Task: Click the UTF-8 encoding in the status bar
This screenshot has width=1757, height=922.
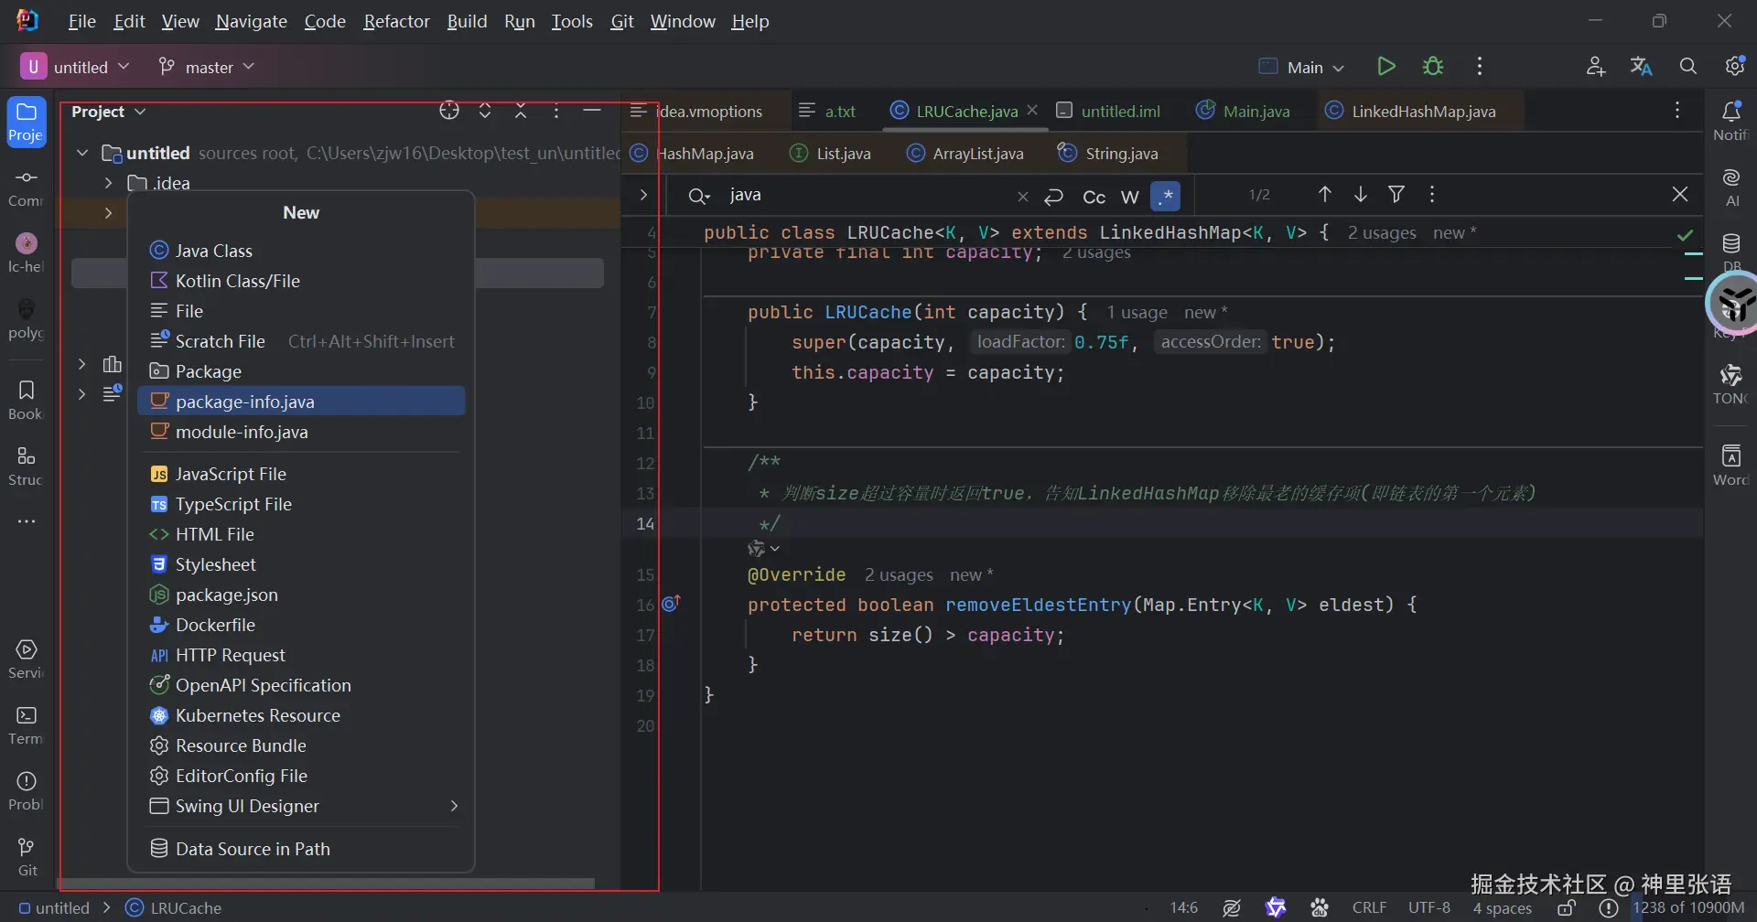Action: click(x=1428, y=907)
